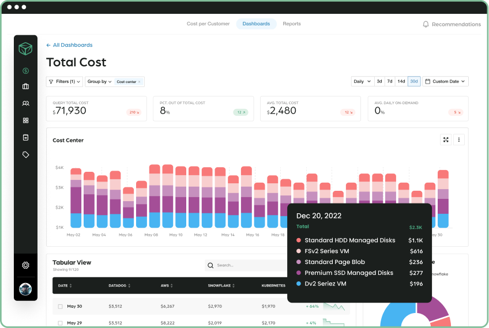The image size is (489, 328).
Task: Open the Cost Center chart kebab menu
Action: 459,140
